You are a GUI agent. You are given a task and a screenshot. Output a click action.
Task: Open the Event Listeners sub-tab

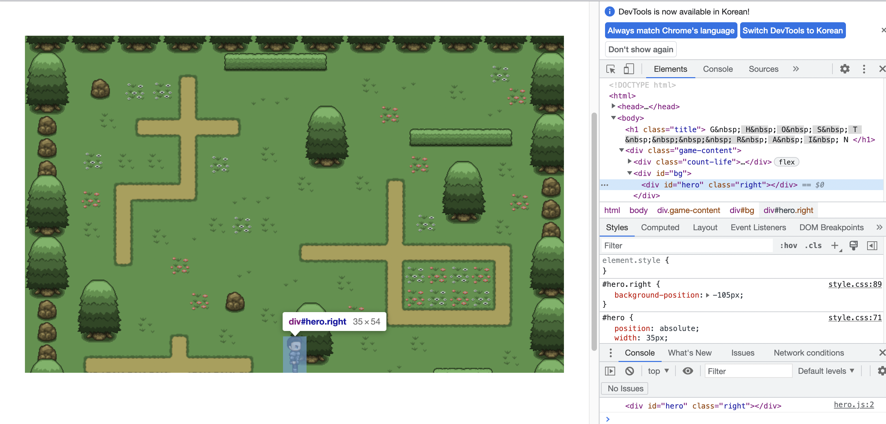click(x=758, y=228)
